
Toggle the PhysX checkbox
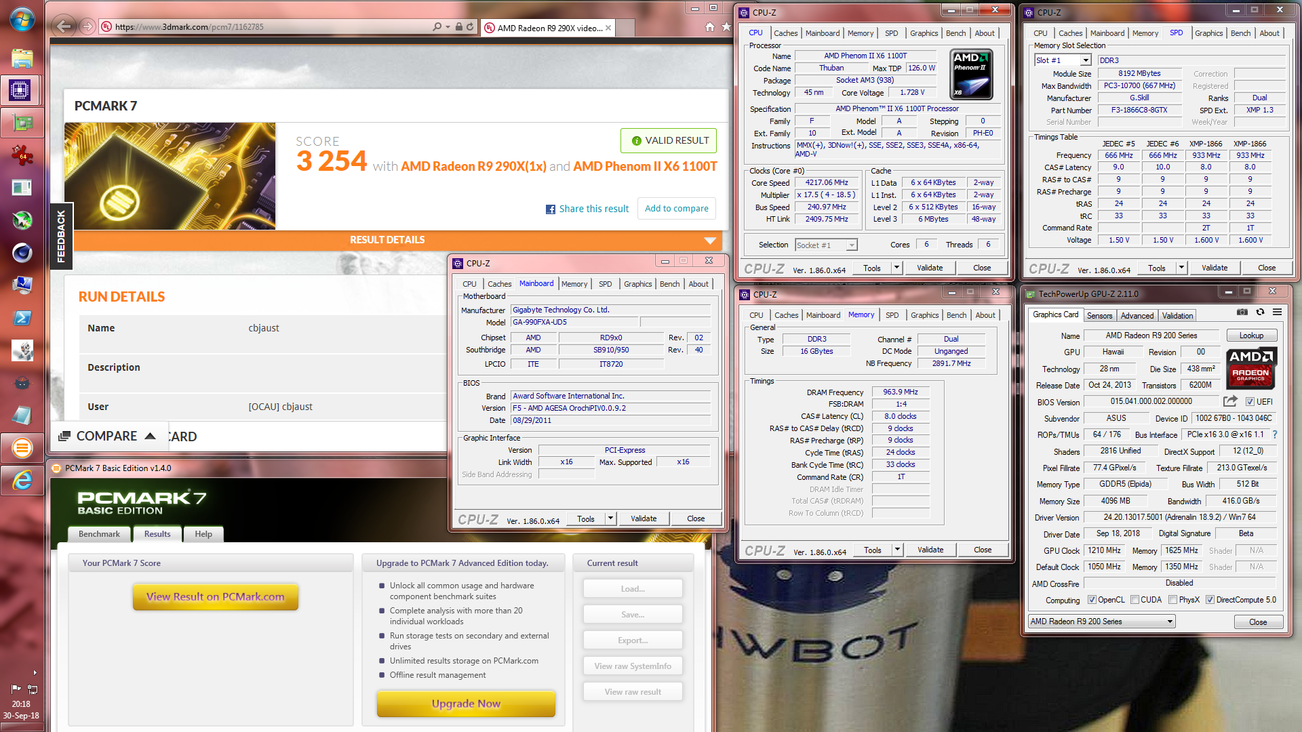(1172, 600)
